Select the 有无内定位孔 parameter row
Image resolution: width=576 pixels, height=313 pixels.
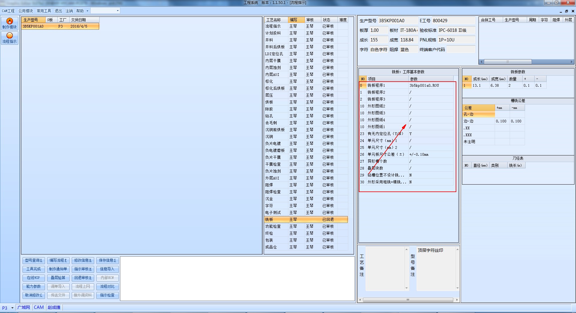[x=406, y=134]
